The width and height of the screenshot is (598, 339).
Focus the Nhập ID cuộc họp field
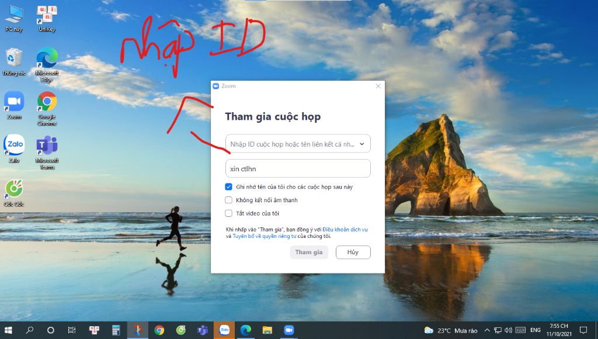point(298,144)
